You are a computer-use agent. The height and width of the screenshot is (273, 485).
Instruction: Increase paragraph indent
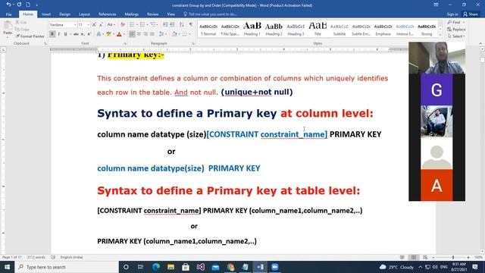[172, 24]
